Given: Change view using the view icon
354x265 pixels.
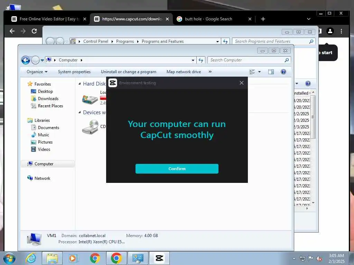Looking at the screenshot, I should tap(252, 72).
